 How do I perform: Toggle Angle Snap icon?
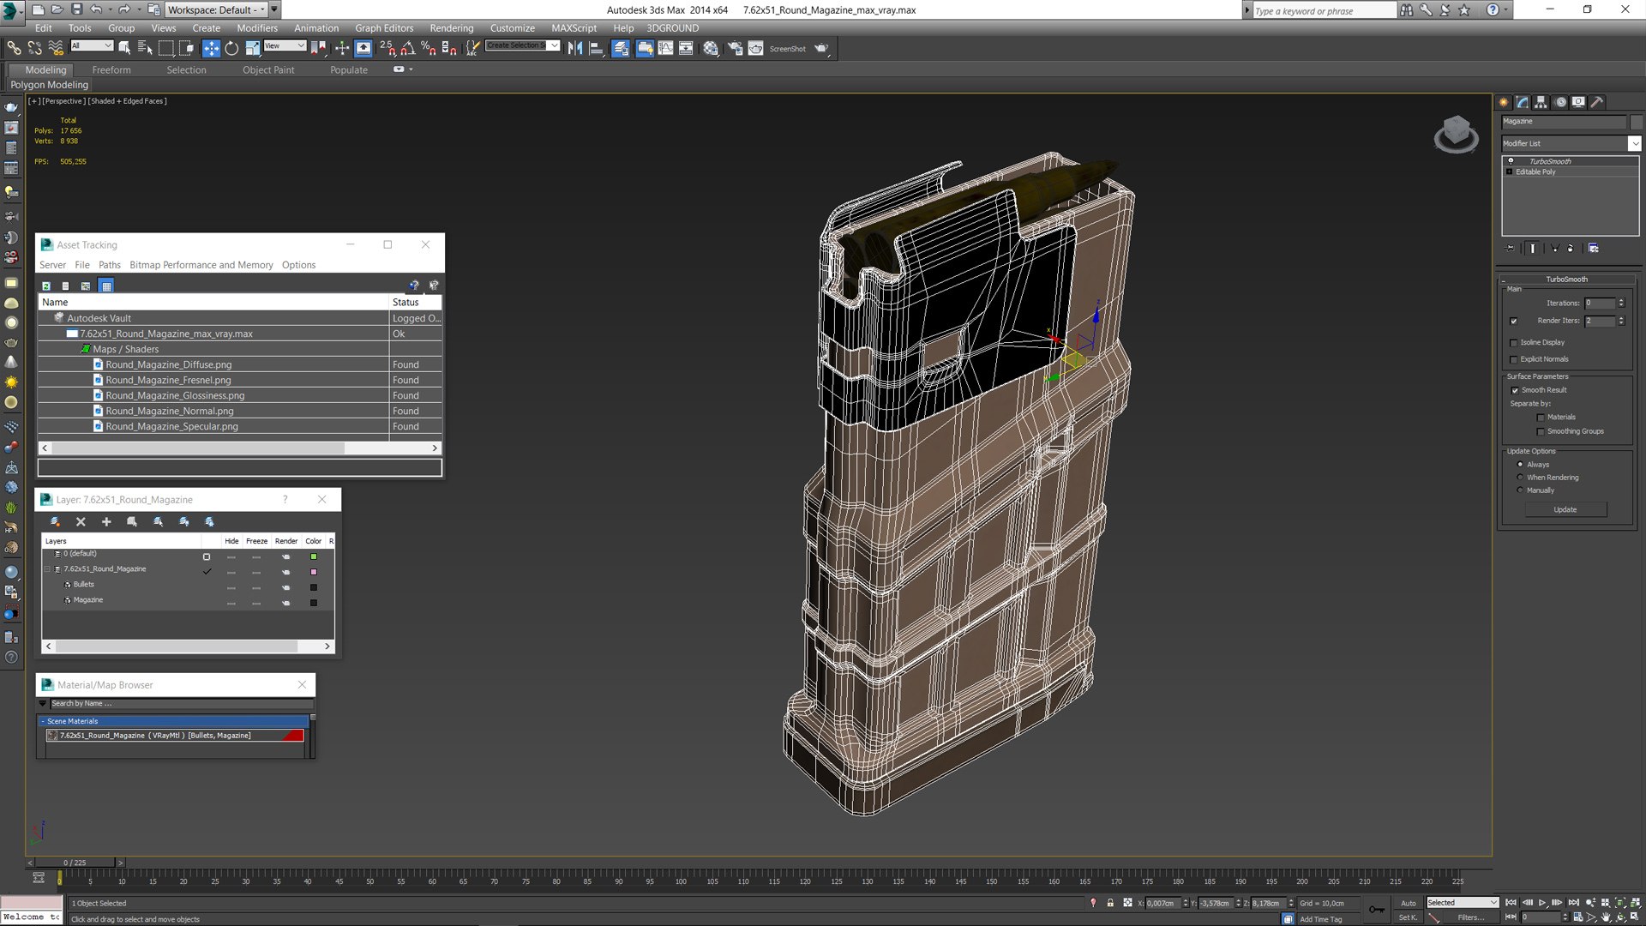point(408,49)
